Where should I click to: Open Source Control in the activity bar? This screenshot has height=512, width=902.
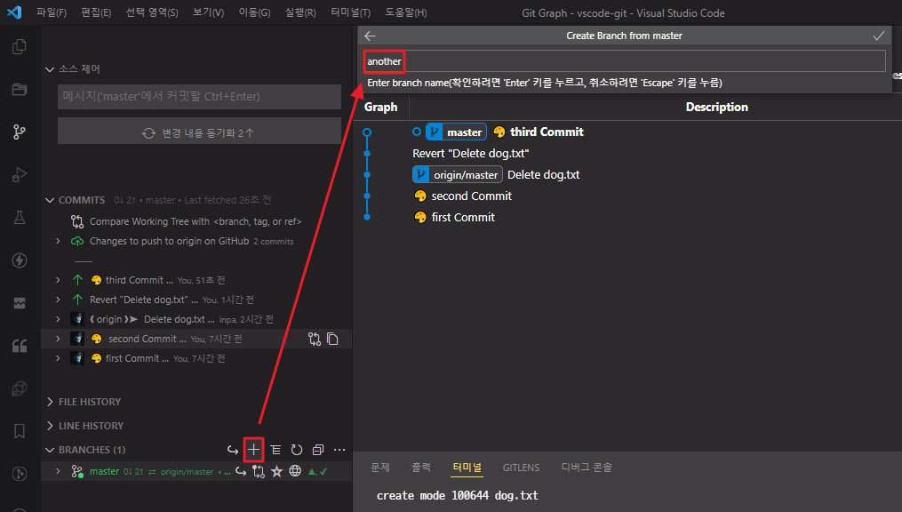20,132
